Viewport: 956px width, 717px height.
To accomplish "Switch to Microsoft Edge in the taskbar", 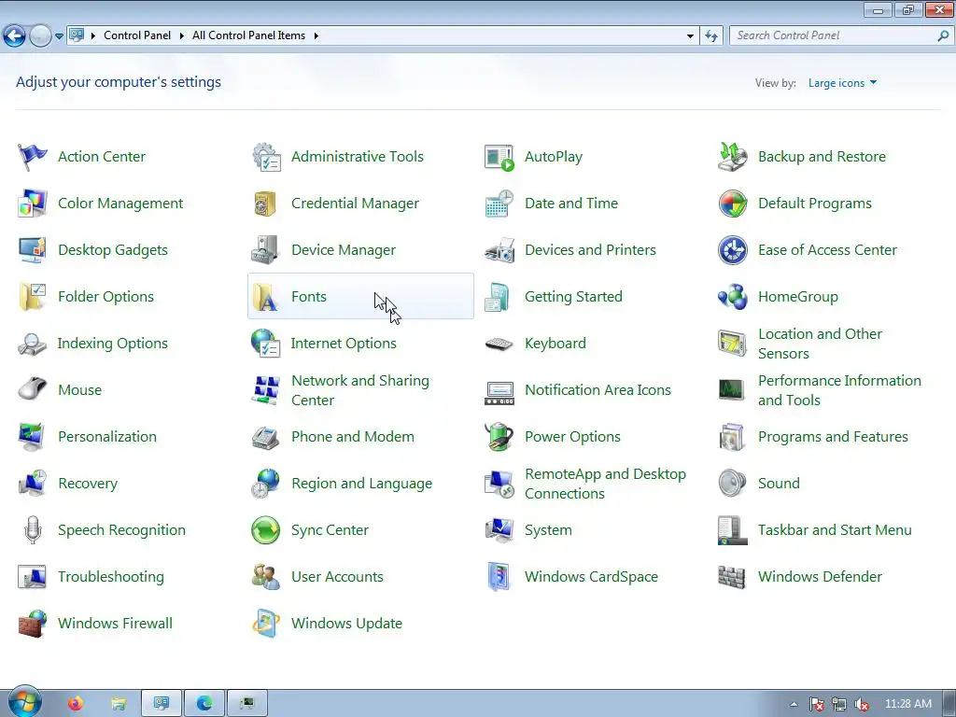I will 204,704.
